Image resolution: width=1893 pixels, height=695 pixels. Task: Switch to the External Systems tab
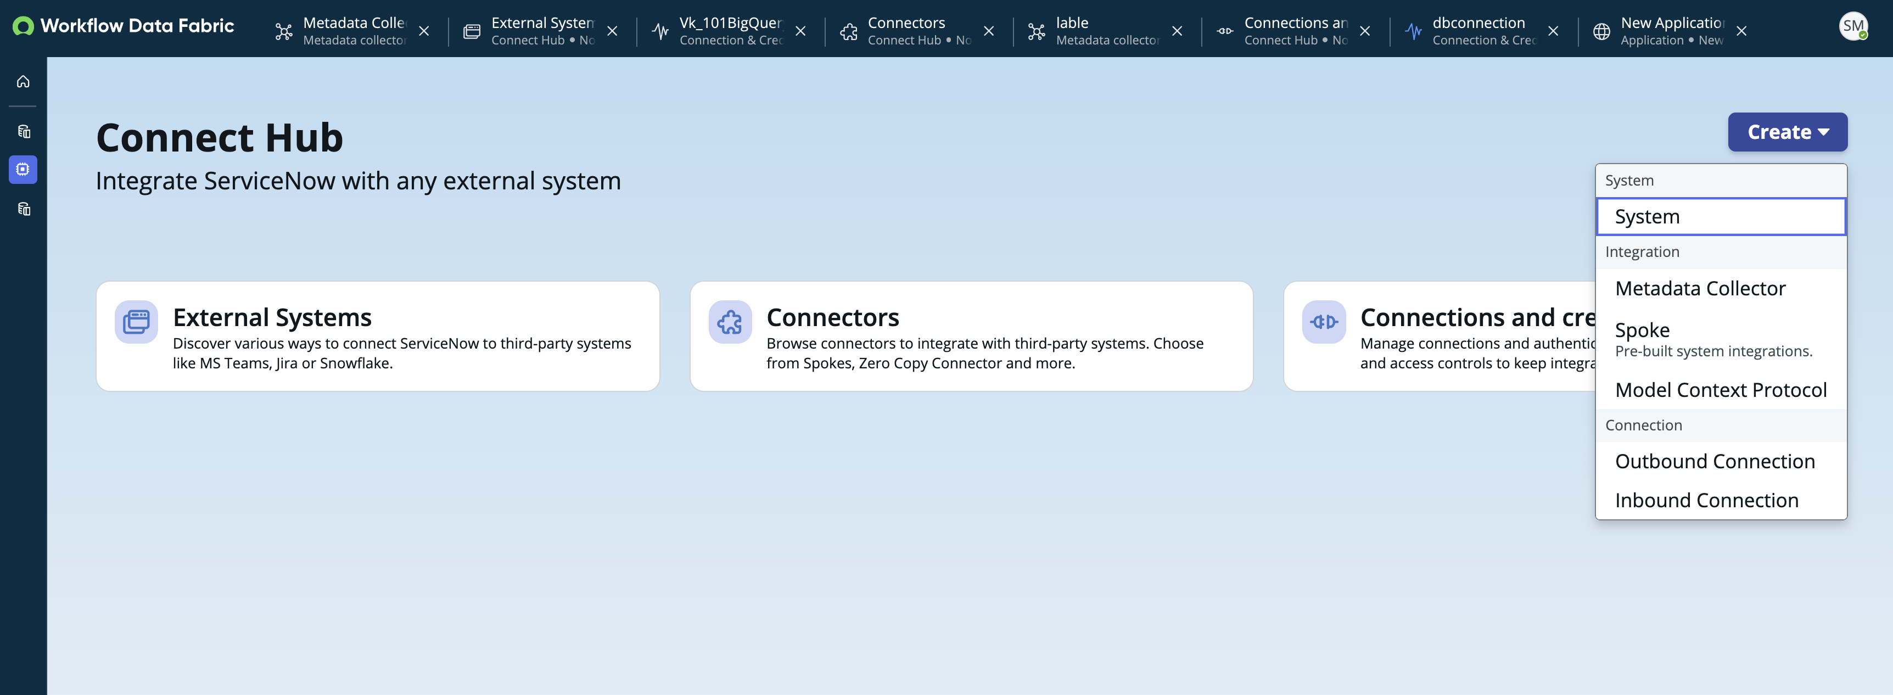(542, 31)
